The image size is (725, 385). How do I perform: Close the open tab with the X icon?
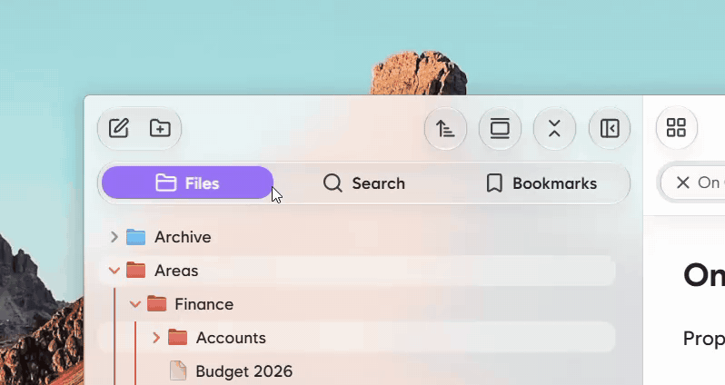(683, 183)
